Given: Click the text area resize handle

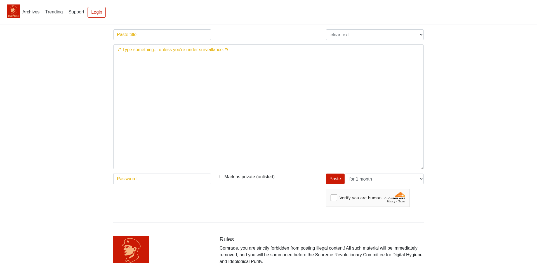Looking at the screenshot, I should [x=422, y=167].
